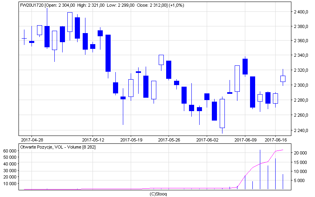
Task: Click the 'Open: 2 304,00' header value
Action: coord(61,5)
